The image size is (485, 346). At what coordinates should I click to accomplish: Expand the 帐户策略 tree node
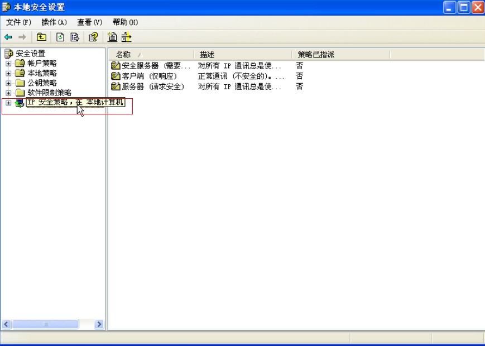(8, 64)
